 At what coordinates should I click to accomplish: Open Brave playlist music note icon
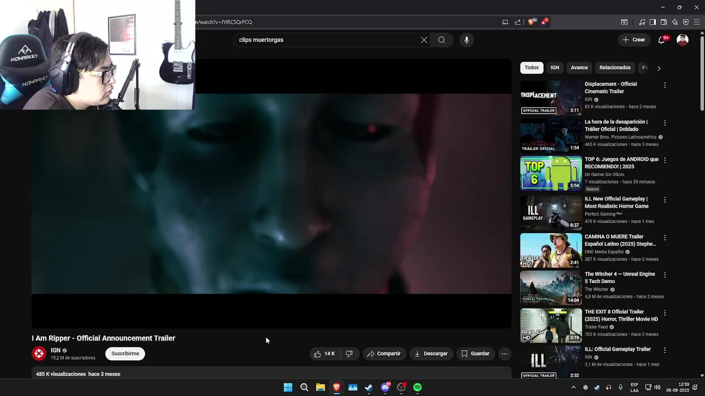pyautogui.click(x=642, y=22)
